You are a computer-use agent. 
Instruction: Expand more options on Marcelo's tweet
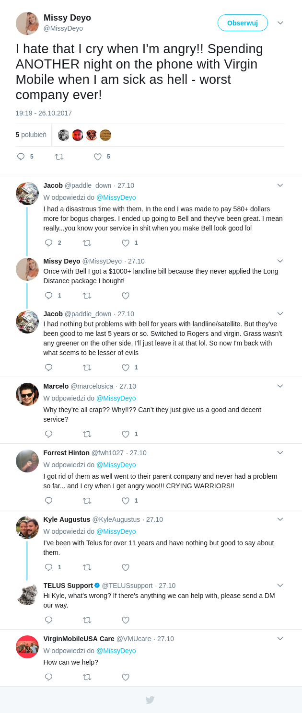click(280, 386)
